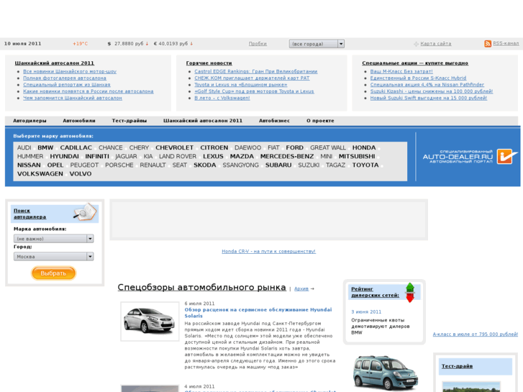Open the Honda CR-V banner link
The width and height of the screenshot is (523, 392).
[x=268, y=251]
